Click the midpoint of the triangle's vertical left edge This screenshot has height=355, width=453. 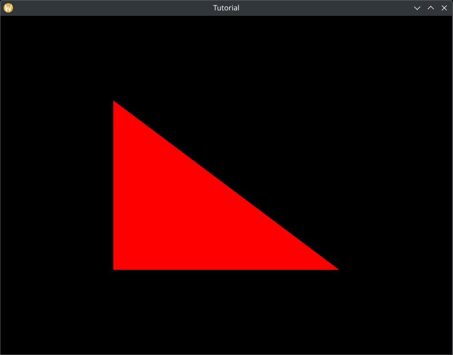(x=114, y=185)
